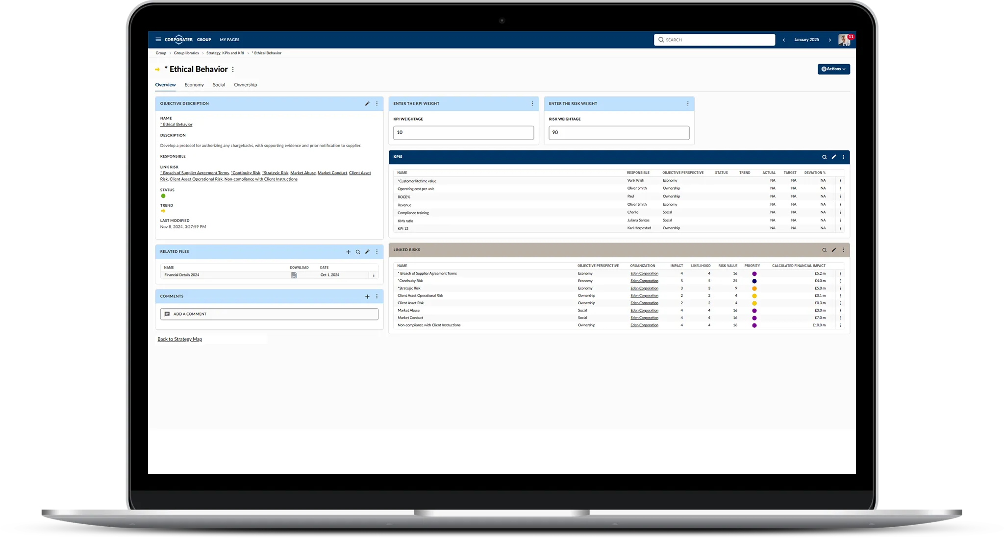Screen dimensions: 1004x538
Task: Select Non-compliance with Client Instructions risk row
Action: coord(619,325)
